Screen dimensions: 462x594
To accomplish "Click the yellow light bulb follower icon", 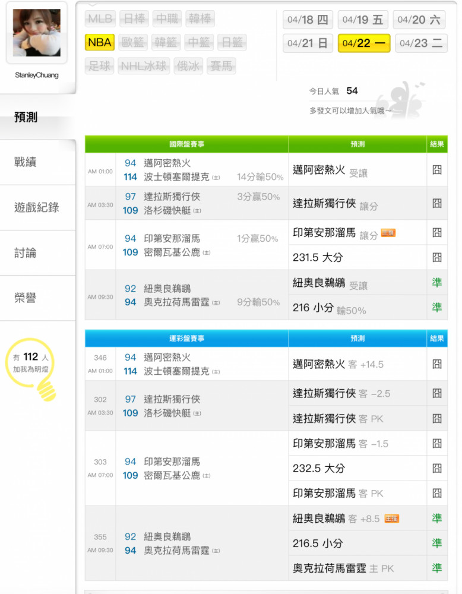I will [x=31, y=369].
